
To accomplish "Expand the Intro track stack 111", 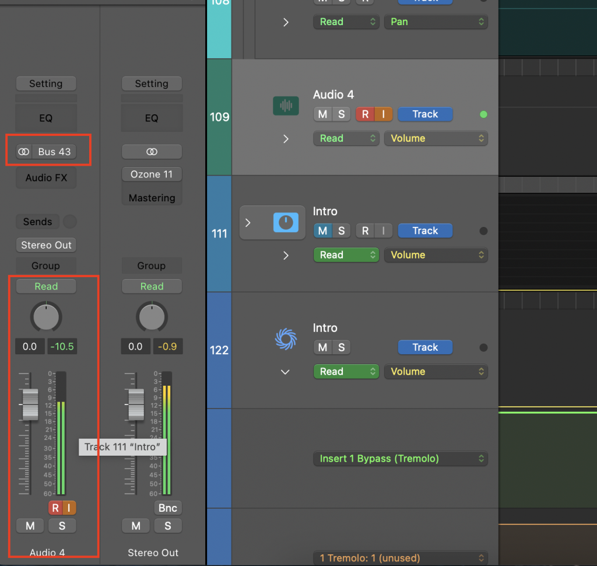I will [x=248, y=222].
